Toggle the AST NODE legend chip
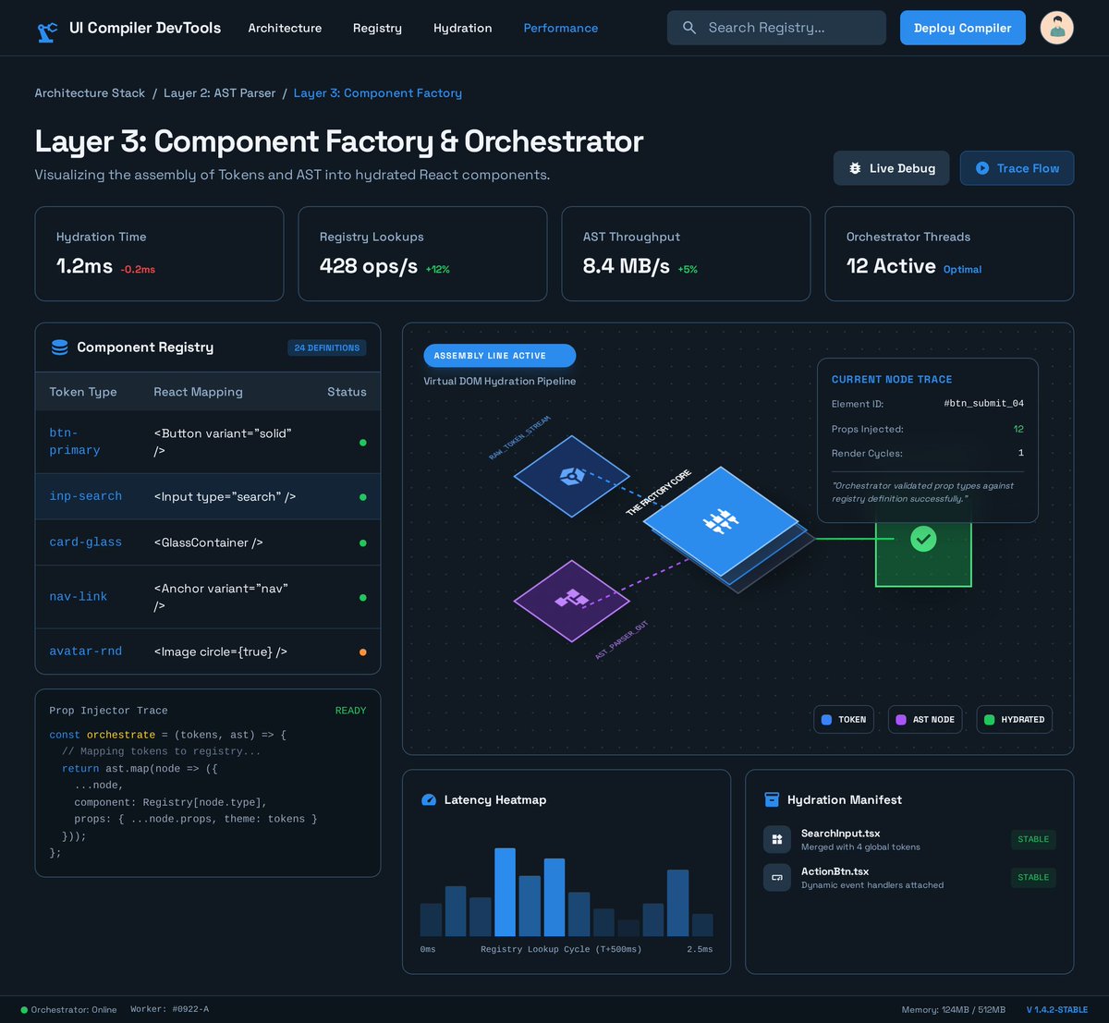 pos(925,720)
